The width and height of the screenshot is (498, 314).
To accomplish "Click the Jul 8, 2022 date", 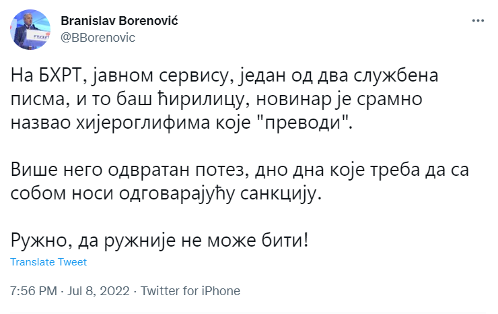I will coord(98,291).
